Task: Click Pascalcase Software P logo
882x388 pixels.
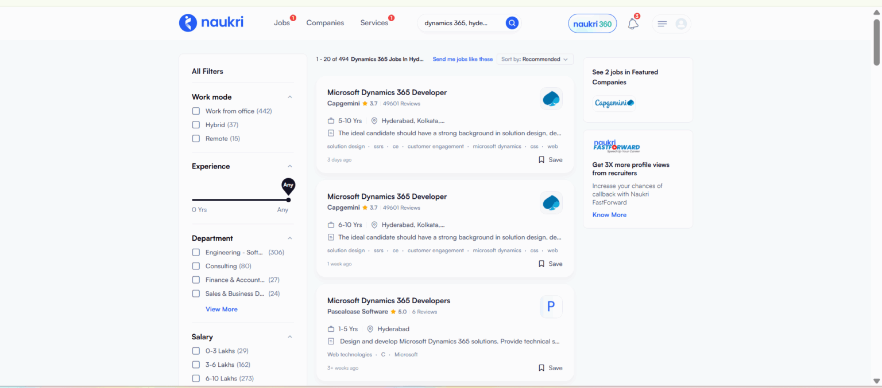Action: 551,307
